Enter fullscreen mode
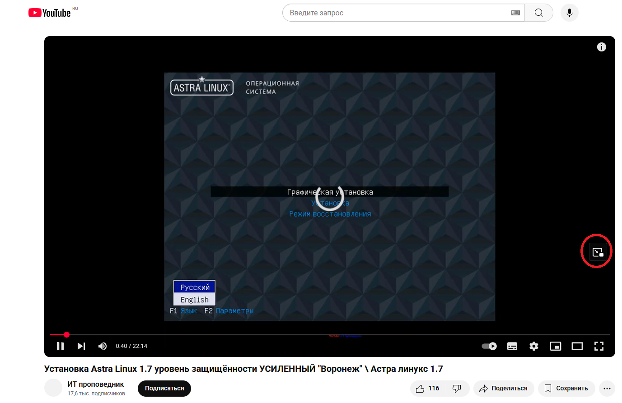 click(x=599, y=346)
